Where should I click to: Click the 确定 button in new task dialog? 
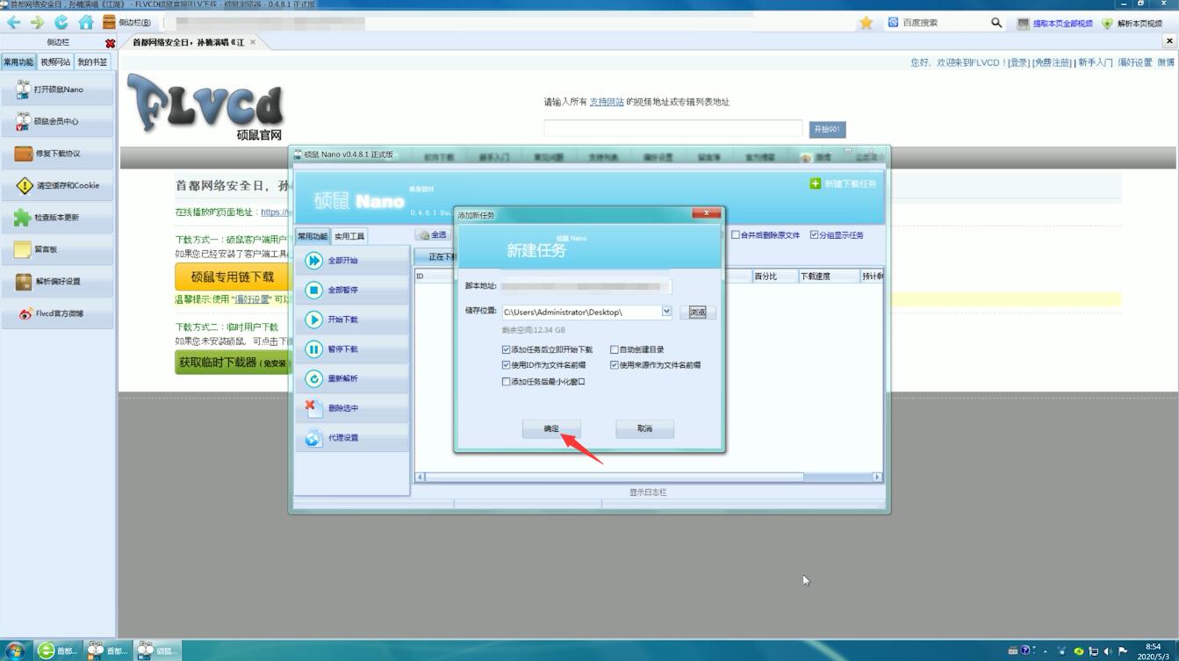[x=551, y=428]
